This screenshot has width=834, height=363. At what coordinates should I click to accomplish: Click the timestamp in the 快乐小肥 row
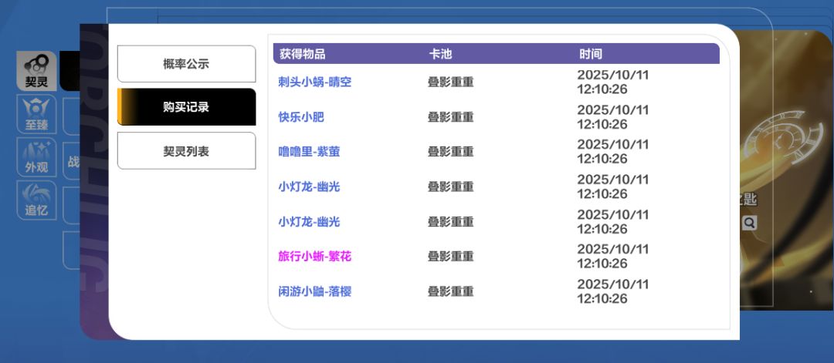[x=613, y=116]
